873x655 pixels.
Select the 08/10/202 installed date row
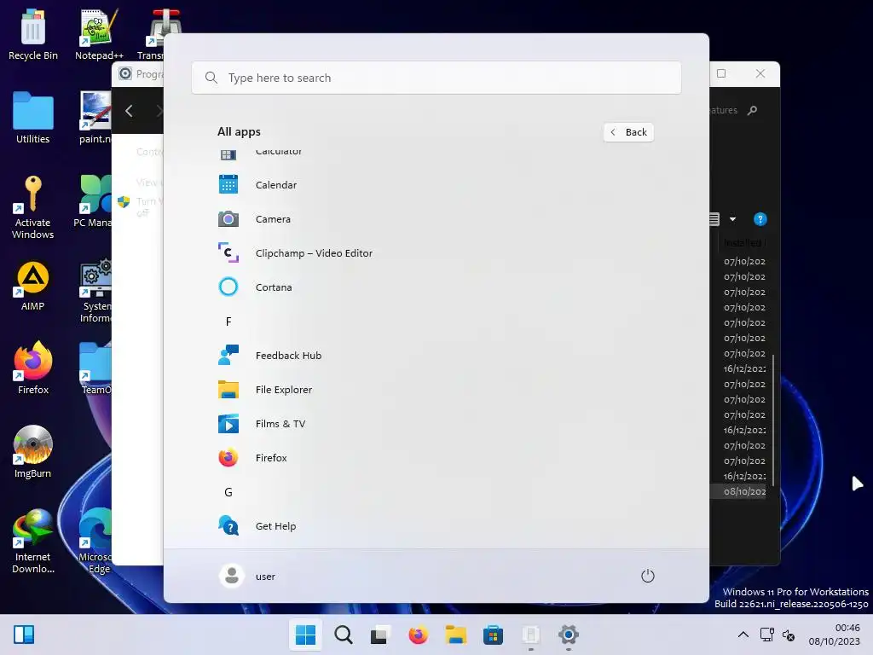click(740, 491)
